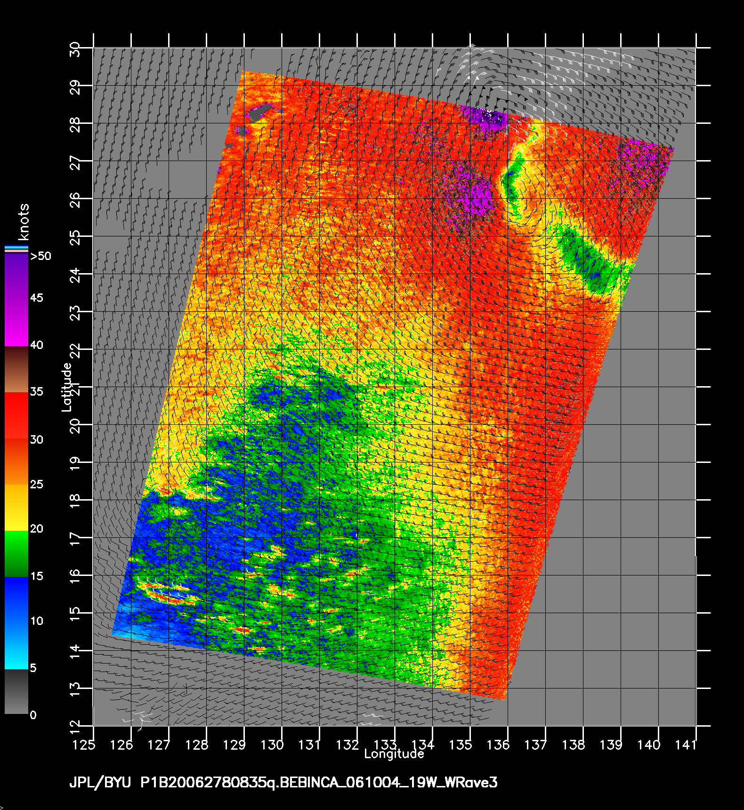Image resolution: width=744 pixels, height=810 pixels.
Task: Click latitude axis label 13
Action: pos(75,689)
